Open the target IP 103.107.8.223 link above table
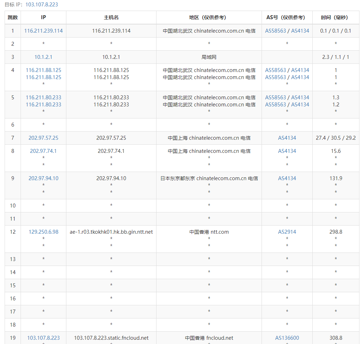This screenshot has width=362, height=344. coord(42,5)
